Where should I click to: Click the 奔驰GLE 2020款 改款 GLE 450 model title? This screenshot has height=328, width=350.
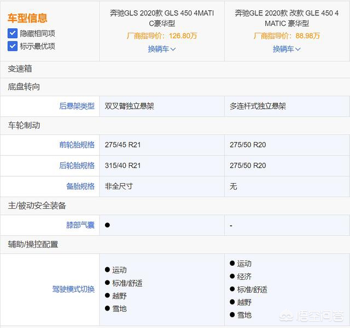(x=287, y=18)
